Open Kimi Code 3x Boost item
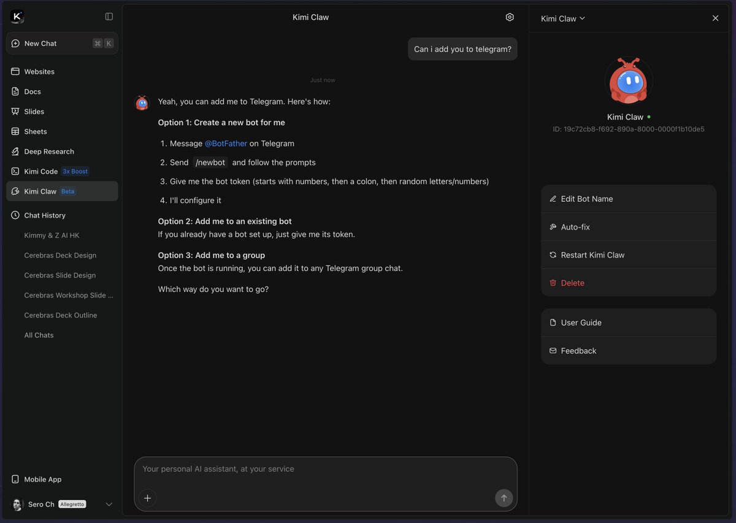Image resolution: width=736 pixels, height=523 pixels. coord(62,171)
